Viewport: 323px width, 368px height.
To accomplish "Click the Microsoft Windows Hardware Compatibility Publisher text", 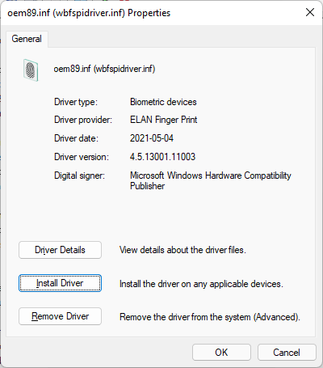I will 211,180.
